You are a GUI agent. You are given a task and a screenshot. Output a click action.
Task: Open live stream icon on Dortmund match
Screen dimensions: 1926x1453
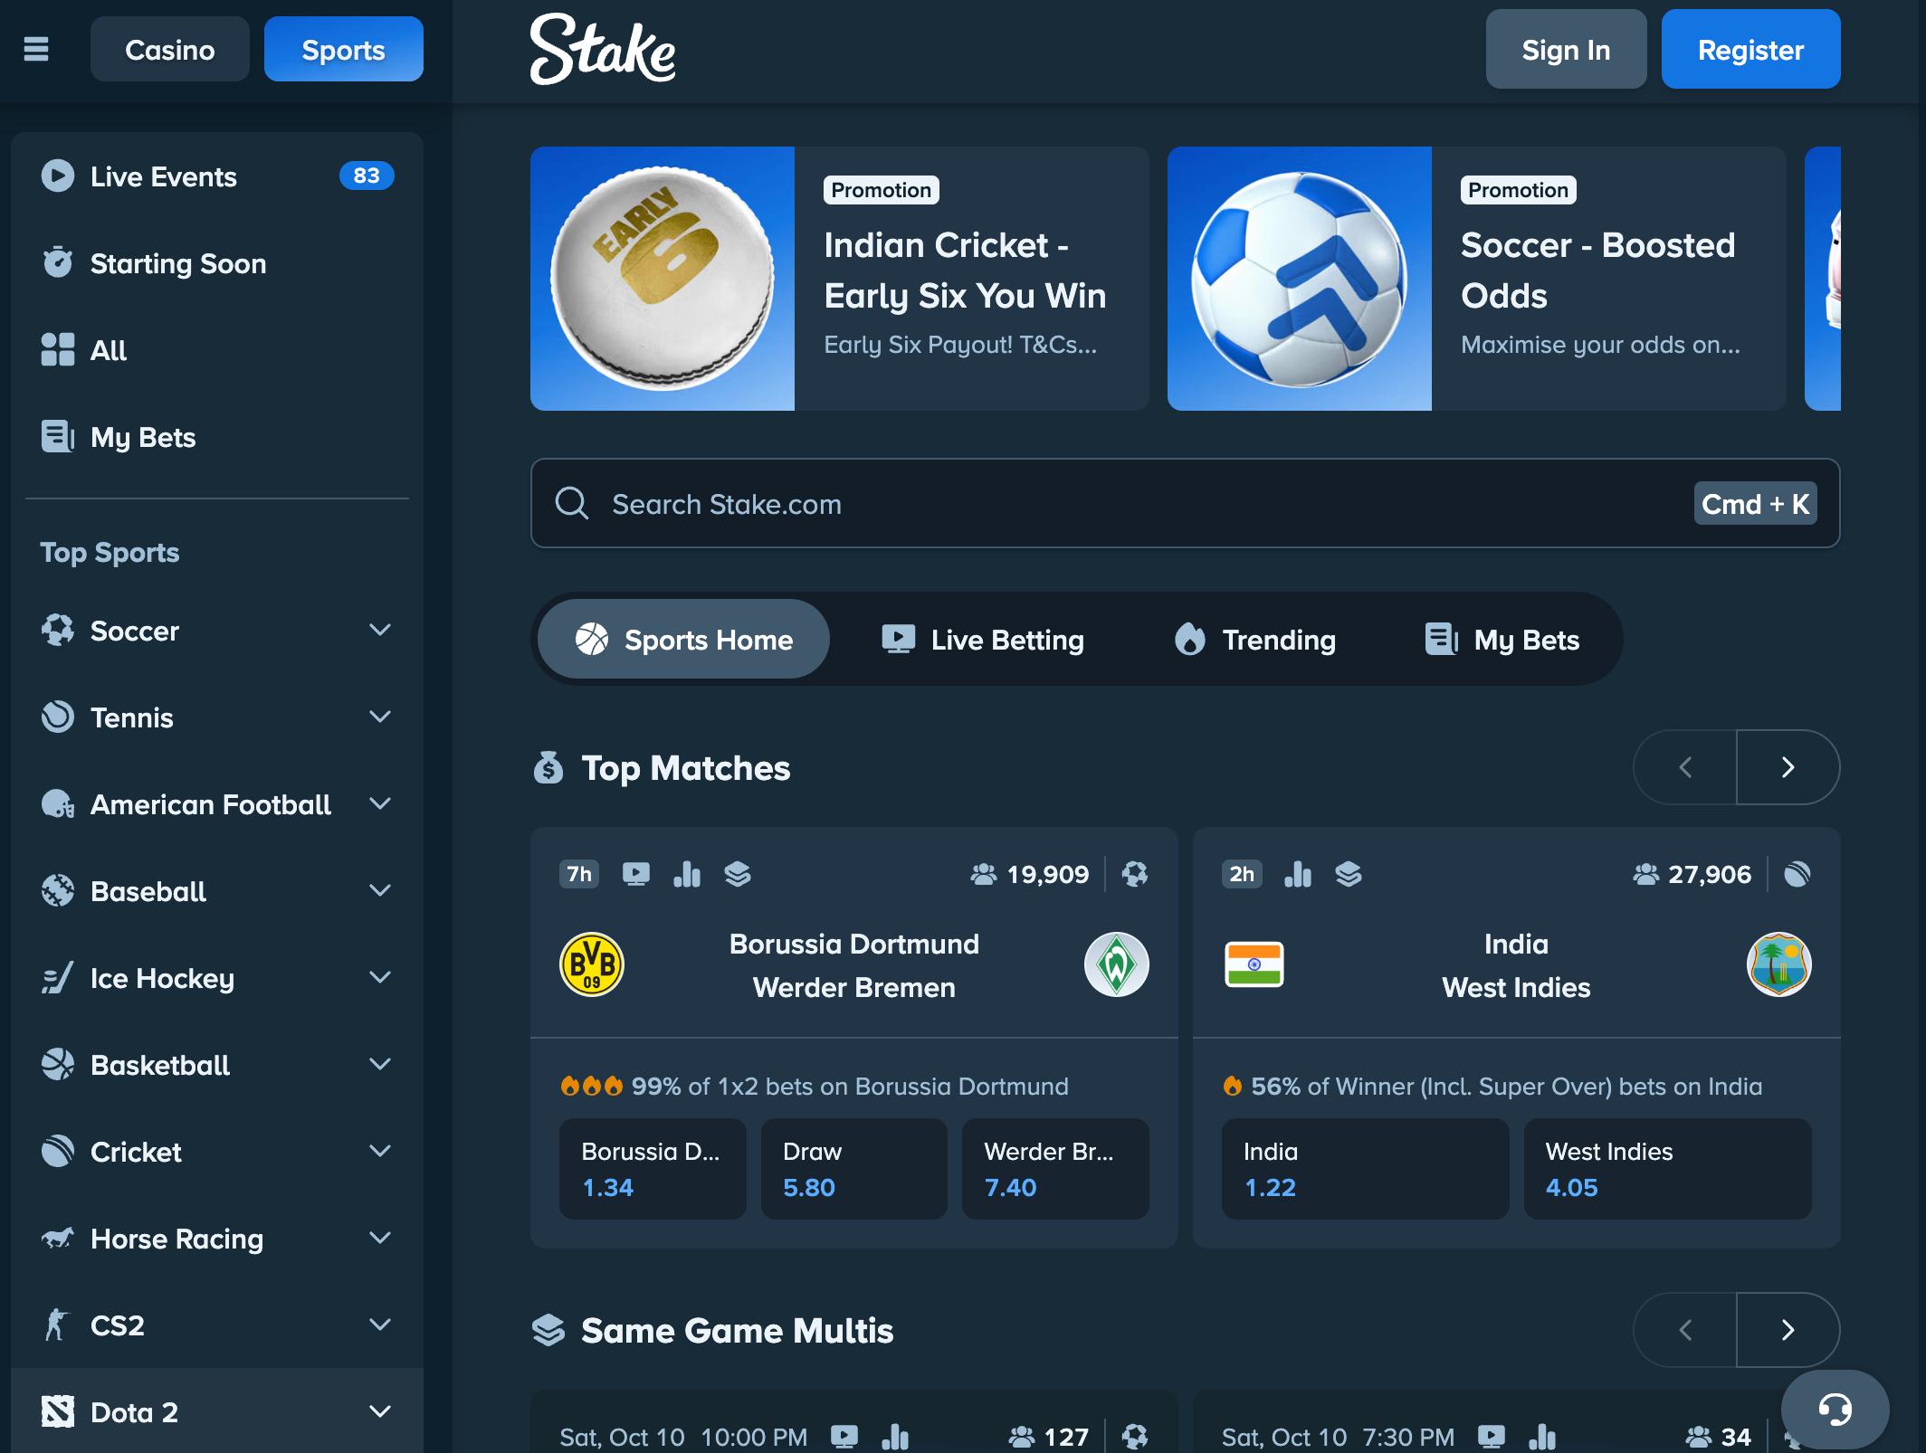[636, 874]
